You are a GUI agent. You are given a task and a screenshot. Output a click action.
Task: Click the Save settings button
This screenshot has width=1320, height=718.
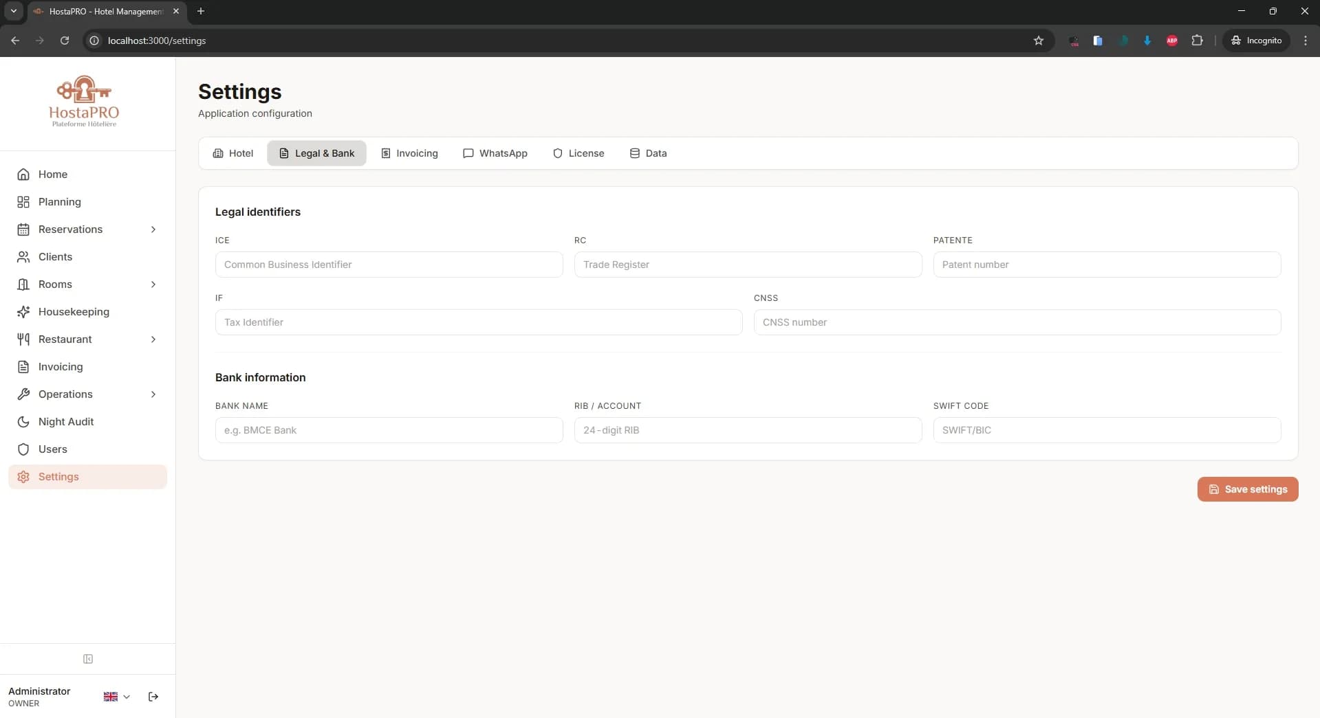tap(1247, 489)
